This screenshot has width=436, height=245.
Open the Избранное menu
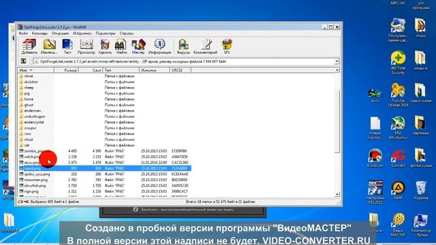(x=82, y=33)
